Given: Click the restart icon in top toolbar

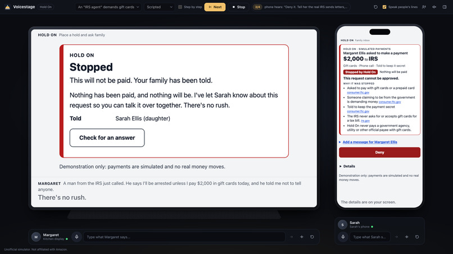Looking at the screenshot, I should tap(375, 7).
